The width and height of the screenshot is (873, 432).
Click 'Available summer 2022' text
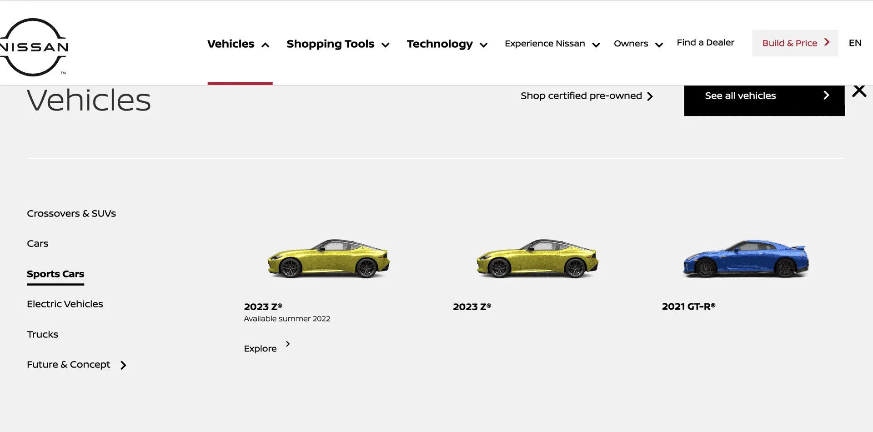287,319
